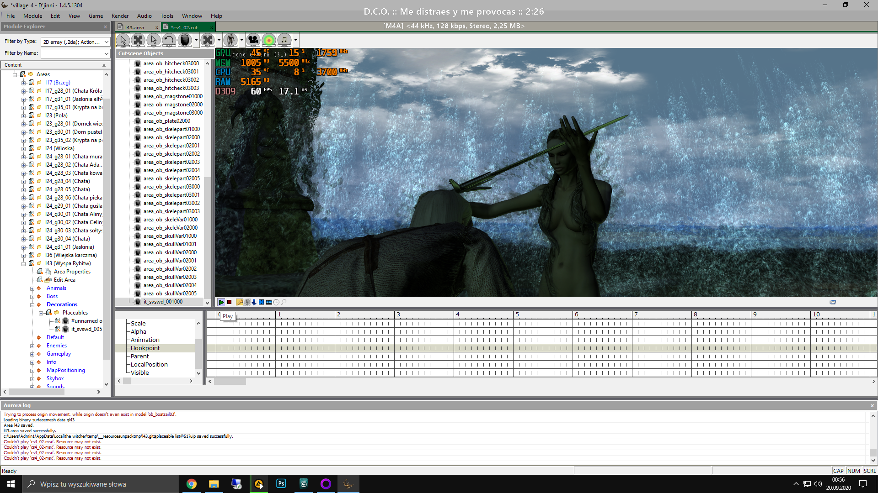Open the Game menu
The height and width of the screenshot is (493, 878).
pos(96,16)
